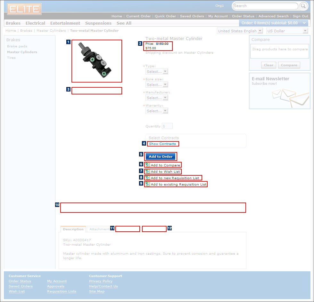This screenshot has width=314, height=302.
Task: Click the Add to Order button
Action: click(161, 156)
